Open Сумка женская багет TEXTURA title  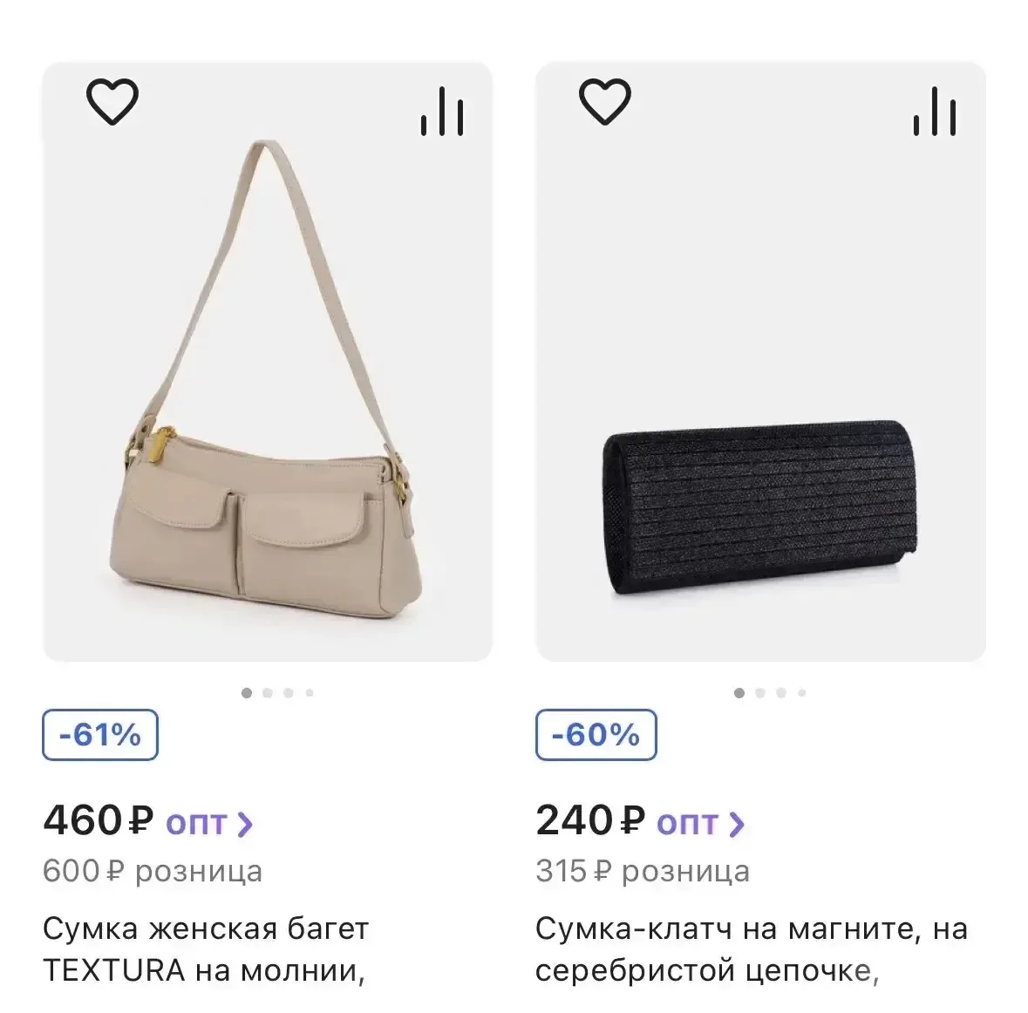tap(206, 949)
